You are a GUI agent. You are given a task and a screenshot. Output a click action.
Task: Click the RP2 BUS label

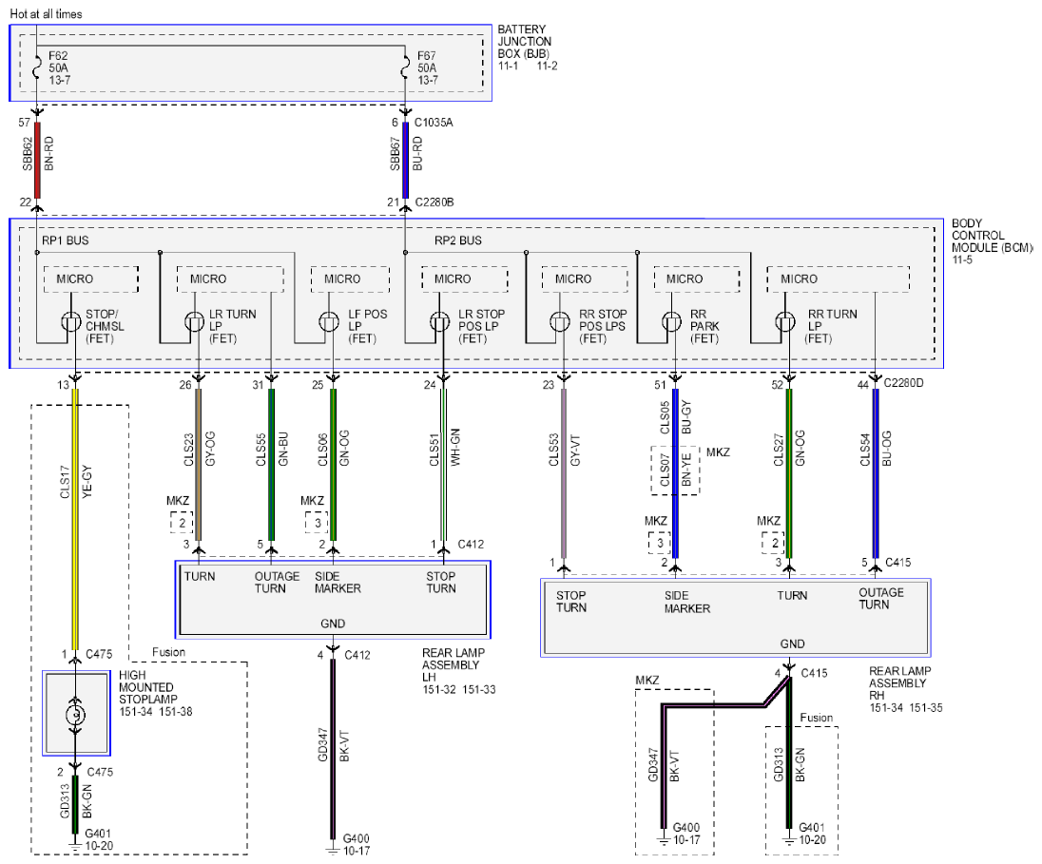[x=458, y=240]
